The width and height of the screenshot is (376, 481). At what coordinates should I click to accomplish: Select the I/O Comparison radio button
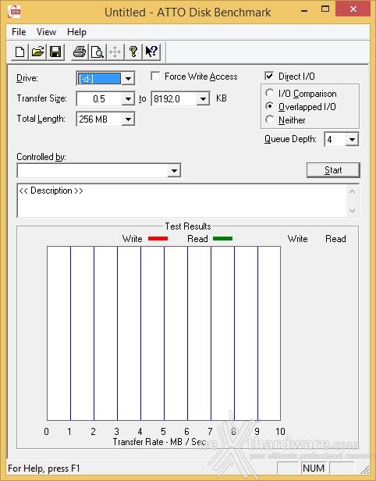tap(269, 93)
